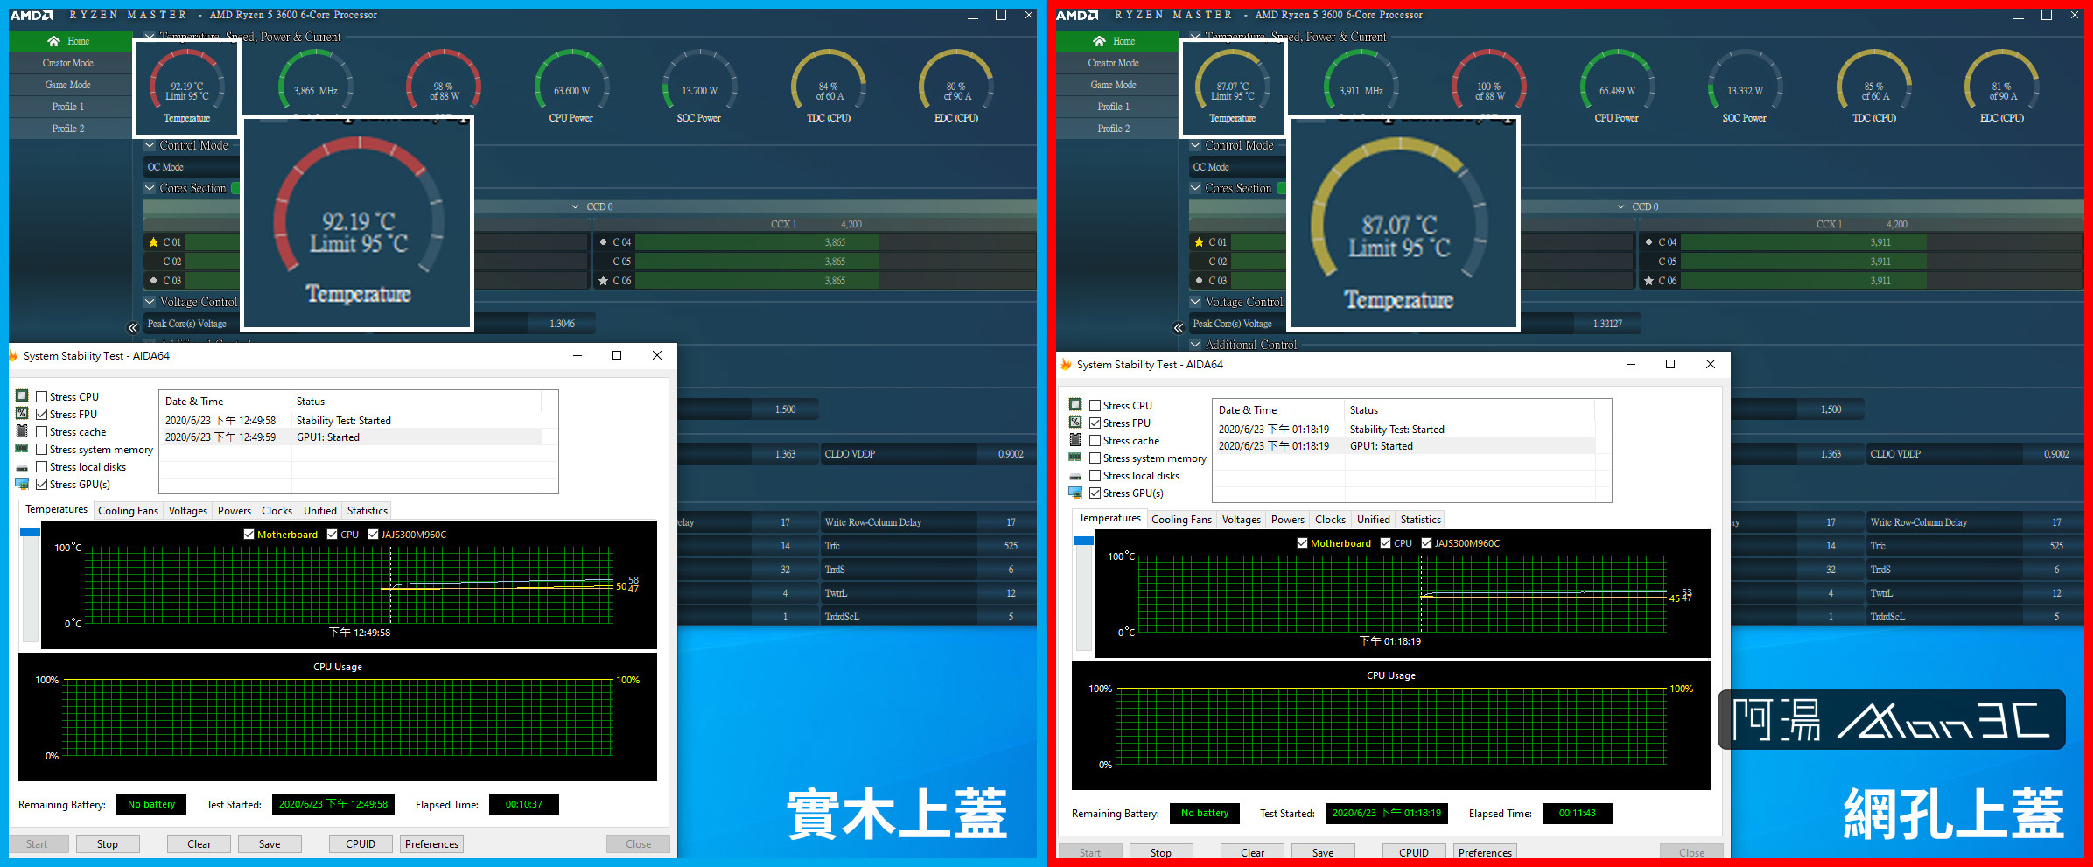Collapse CCD 0 group in blue-framed Ryzen Master

pyautogui.click(x=576, y=207)
